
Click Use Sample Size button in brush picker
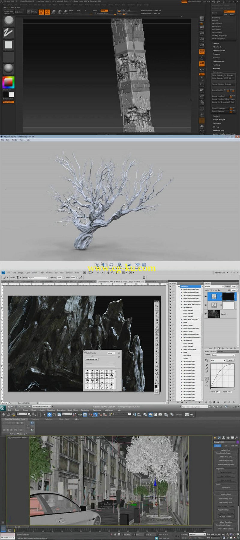(x=92, y=359)
